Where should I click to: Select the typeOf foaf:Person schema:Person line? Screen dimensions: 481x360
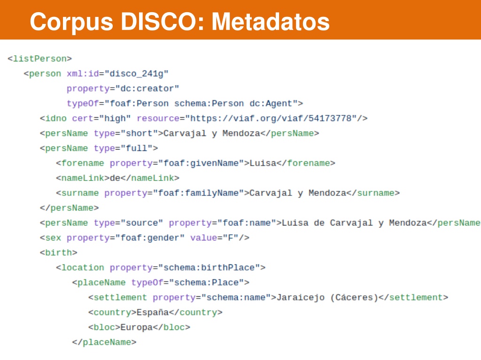point(185,104)
